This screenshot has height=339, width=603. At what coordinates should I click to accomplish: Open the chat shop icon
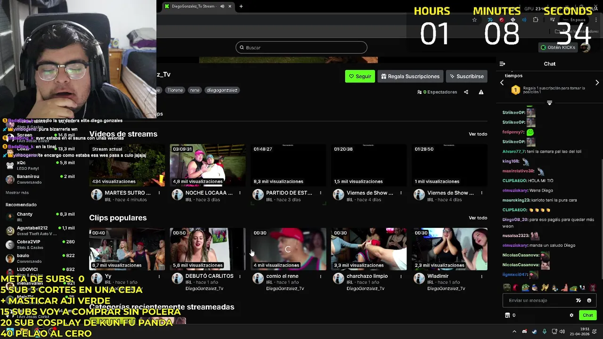507,315
